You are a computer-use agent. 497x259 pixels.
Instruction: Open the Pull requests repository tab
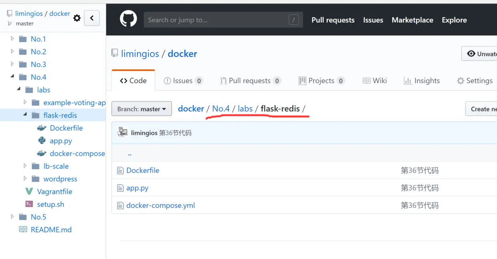[250, 80]
